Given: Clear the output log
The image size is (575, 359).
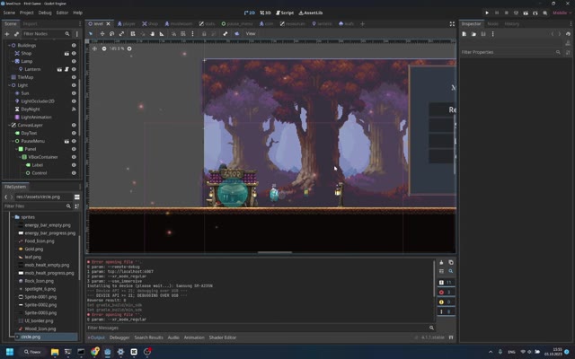Looking at the screenshot, I should (x=441, y=262).
